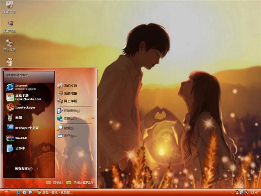Click the 控制面板 icon image
The width and height of the screenshot is (261, 196).
coord(60,111)
